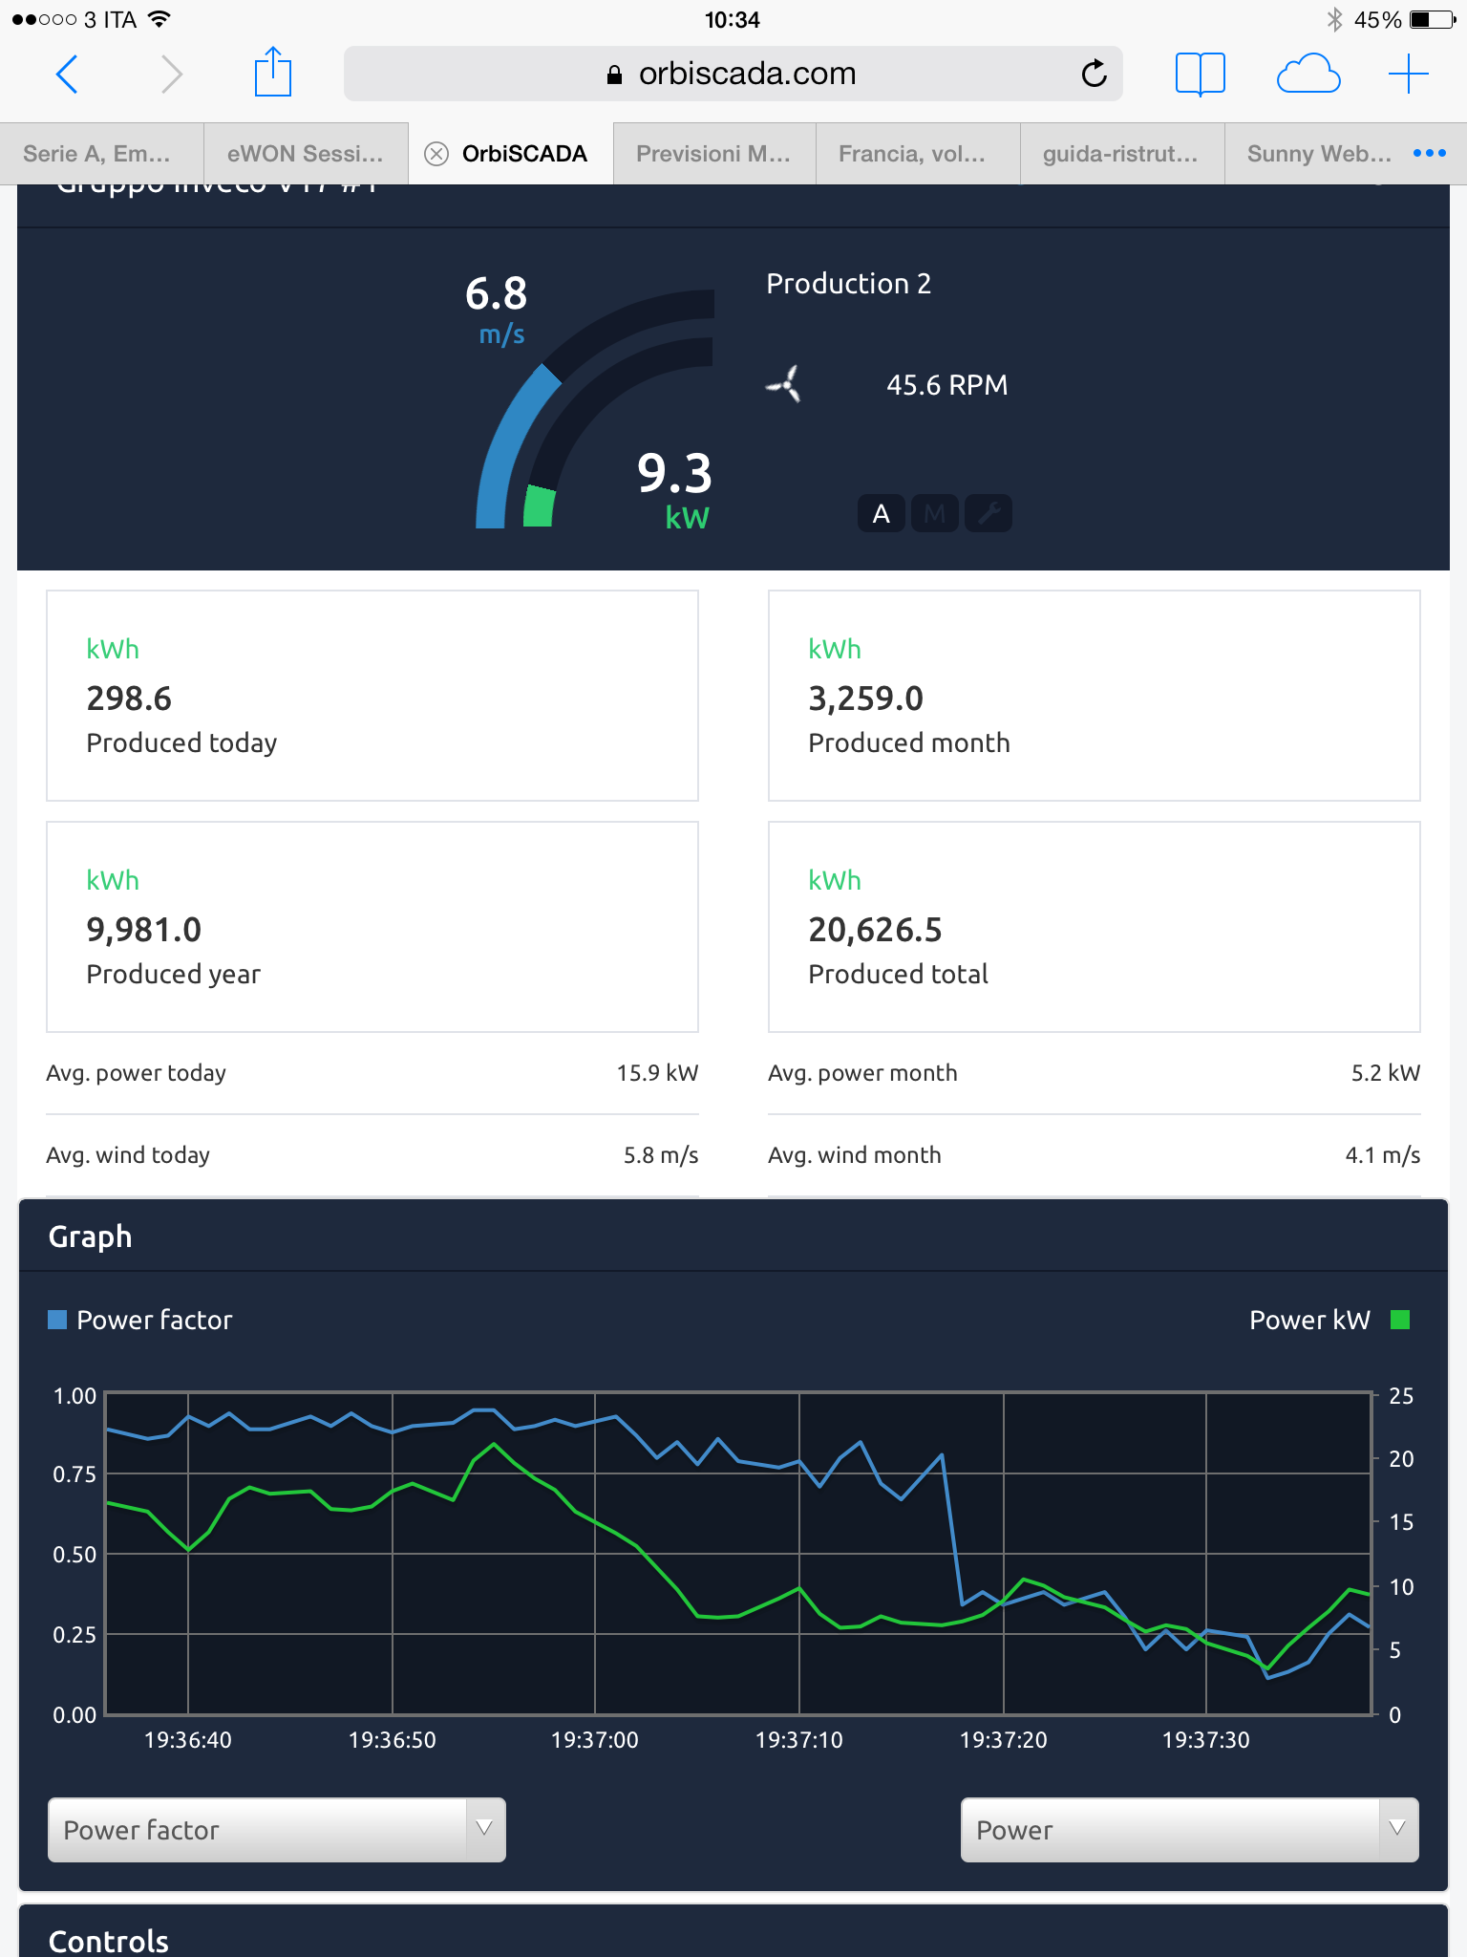Show more tabs via three dots
Screen dimensions: 1467x1957
[1429, 154]
